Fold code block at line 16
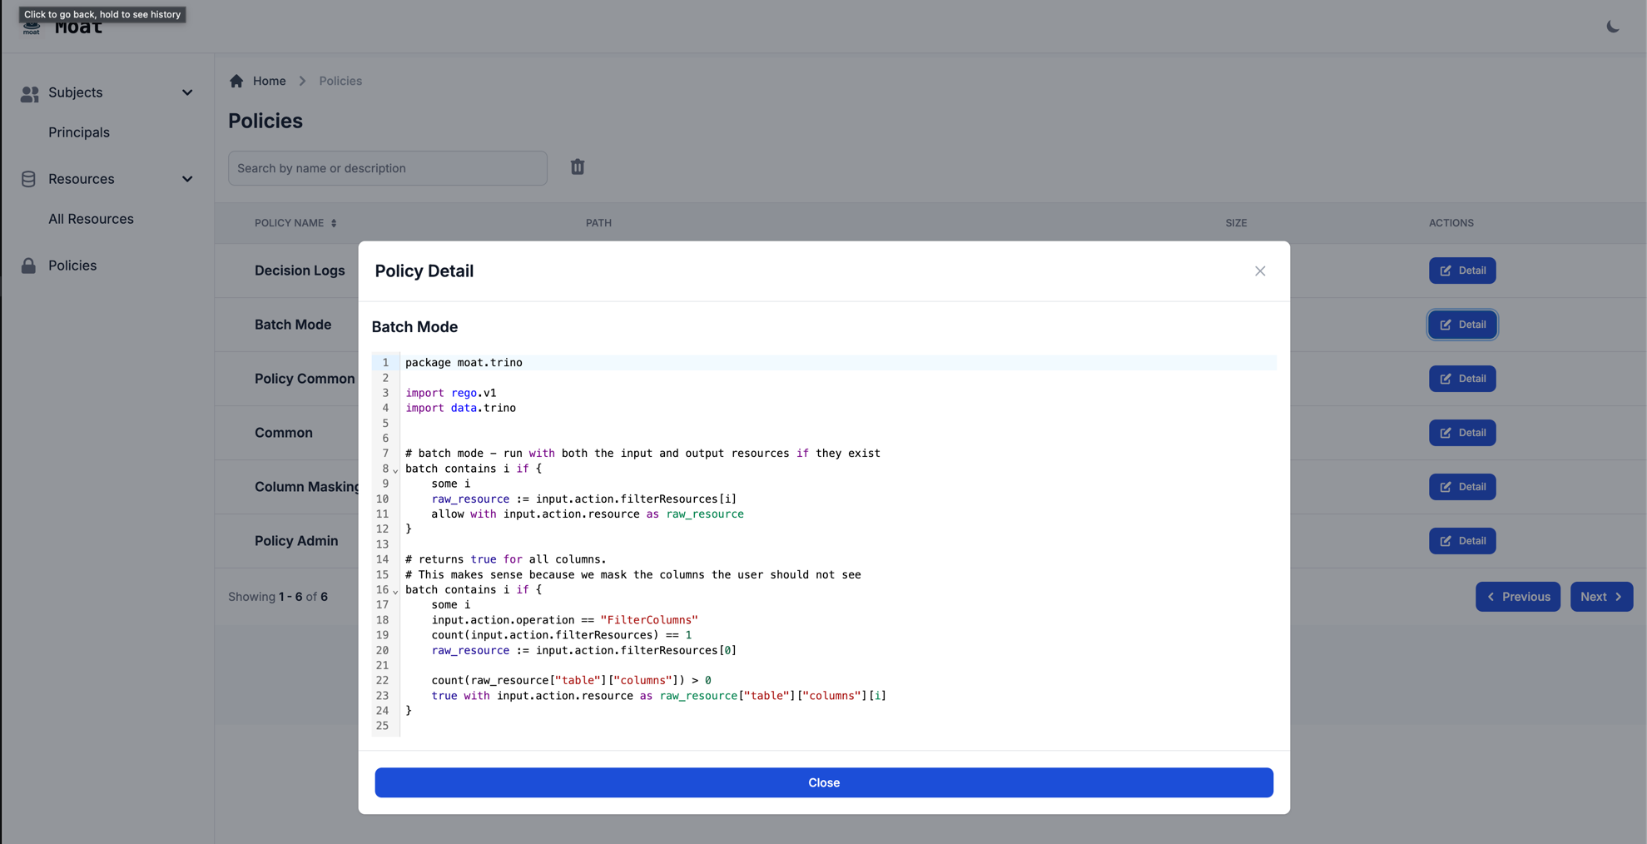Viewport: 1647px width, 844px height. [x=395, y=591]
